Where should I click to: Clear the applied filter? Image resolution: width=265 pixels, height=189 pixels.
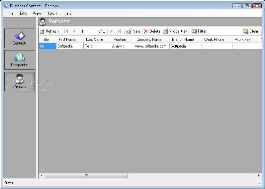pyautogui.click(x=251, y=31)
